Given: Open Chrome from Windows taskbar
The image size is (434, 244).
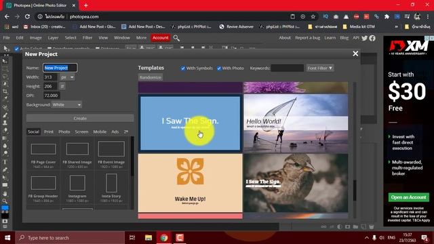Looking at the screenshot, I should click(164, 238).
